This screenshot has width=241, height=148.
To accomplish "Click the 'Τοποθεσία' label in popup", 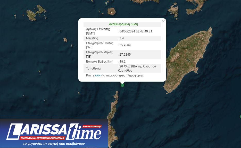I will [93, 68].
